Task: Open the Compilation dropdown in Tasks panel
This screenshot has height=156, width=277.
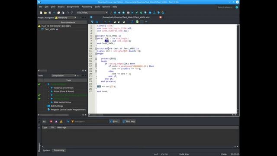Action: coord(64,75)
